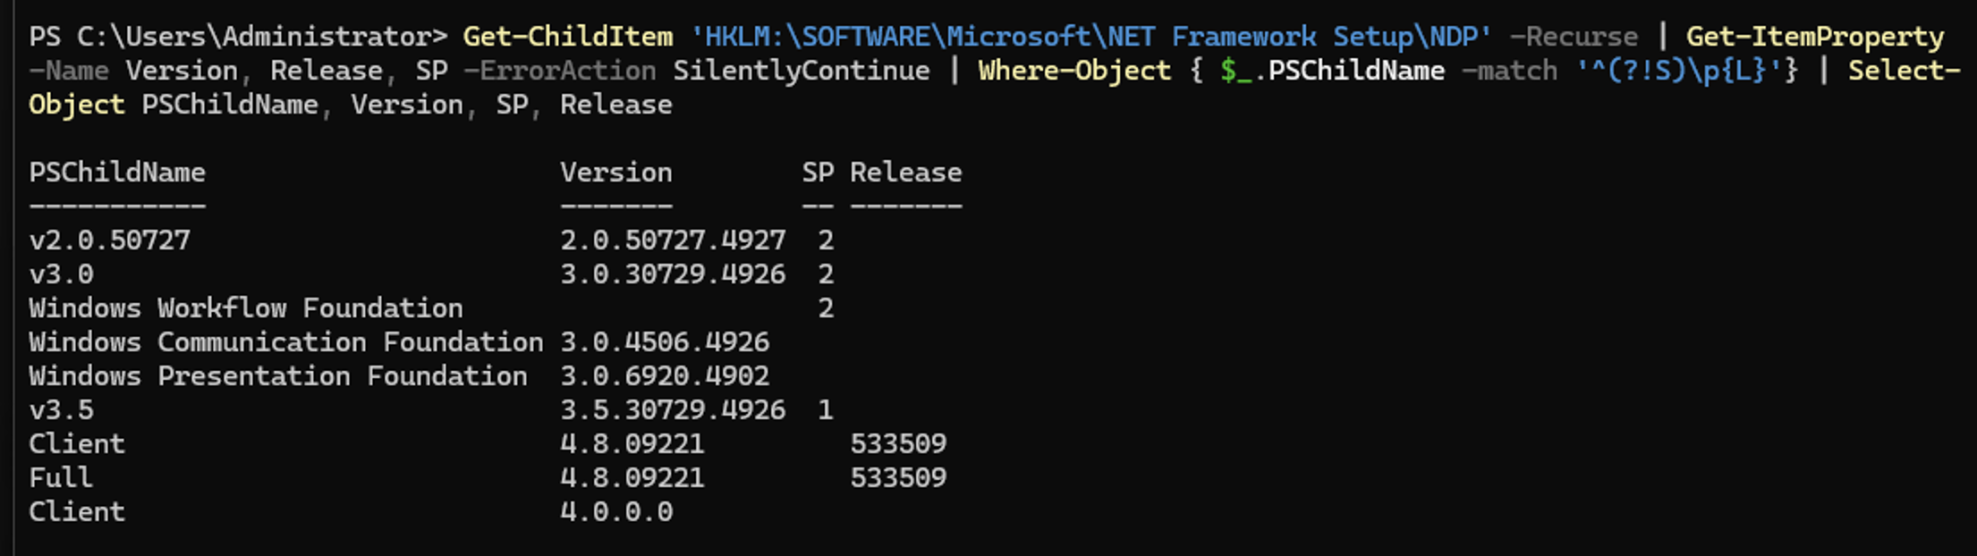Select Windows Communication Foundation entry

pyautogui.click(x=285, y=342)
